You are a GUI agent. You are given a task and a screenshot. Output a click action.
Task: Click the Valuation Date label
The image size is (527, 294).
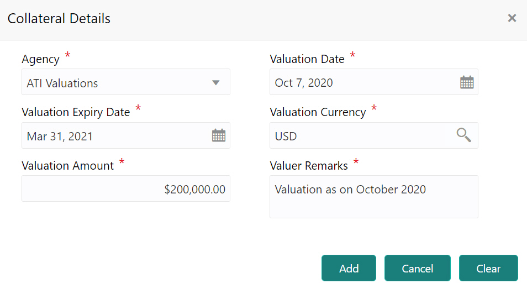pyautogui.click(x=307, y=59)
